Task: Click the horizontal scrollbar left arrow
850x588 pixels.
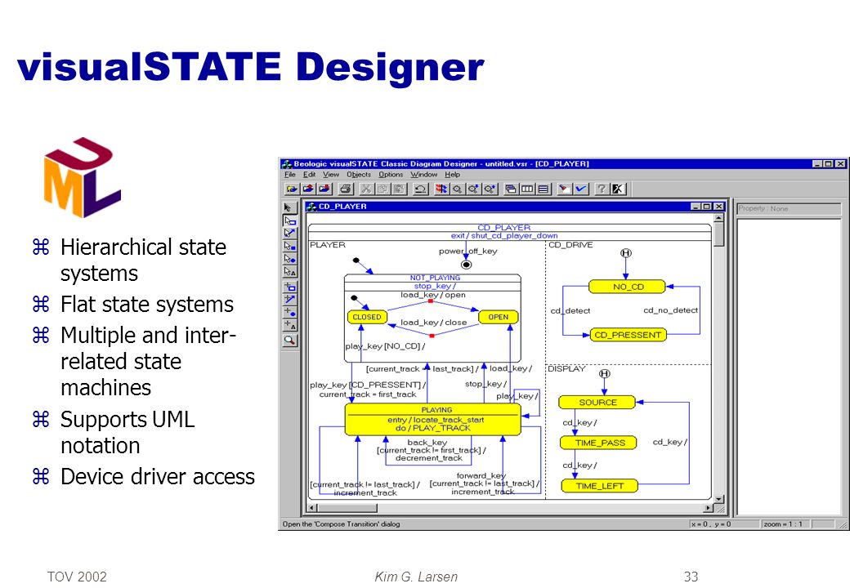Action: pyautogui.click(x=311, y=508)
